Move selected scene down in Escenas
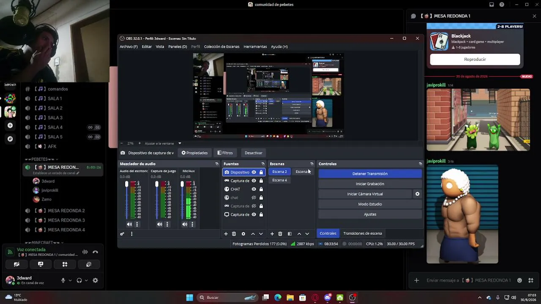Screen dimensions: 541x304 point(307,234)
